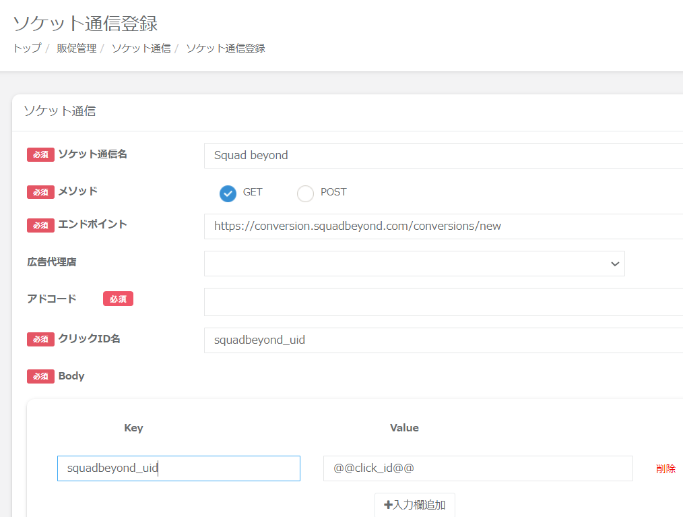Click the required badge next to Body
The image size is (683, 517).
coord(40,376)
